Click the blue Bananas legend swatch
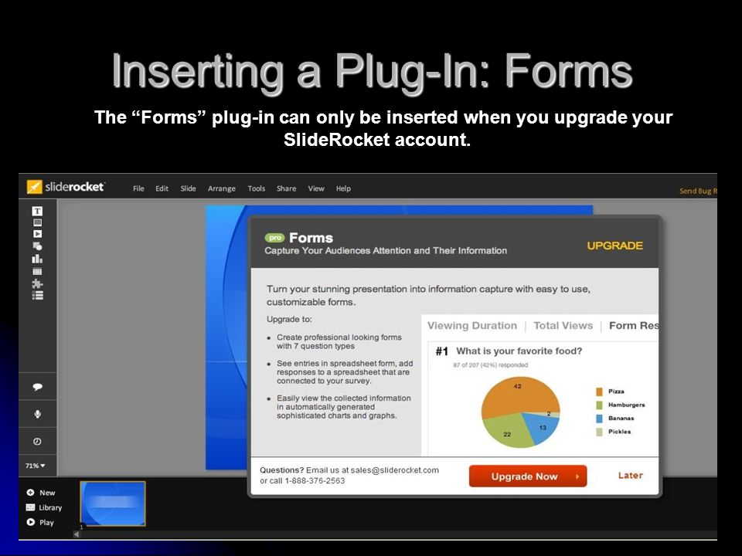Image resolution: width=742 pixels, height=556 pixels. [599, 419]
